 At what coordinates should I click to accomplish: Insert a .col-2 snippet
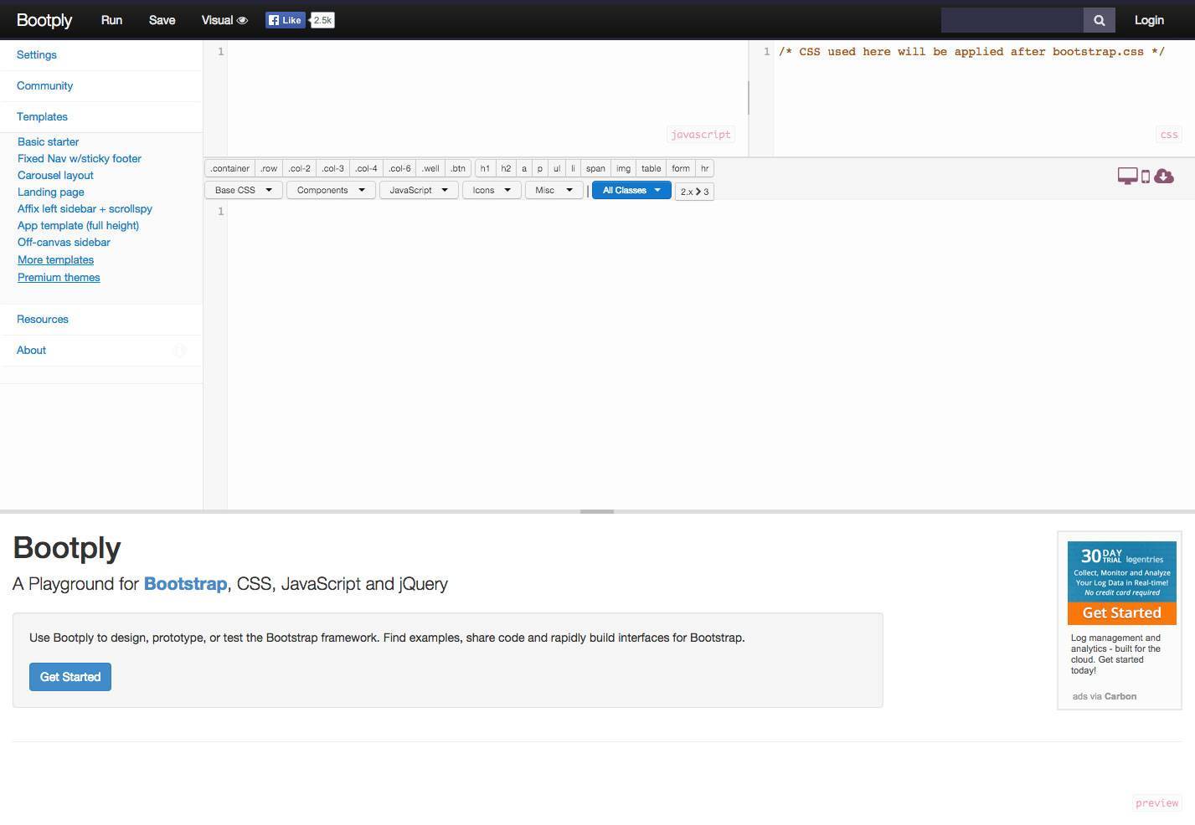coord(300,169)
